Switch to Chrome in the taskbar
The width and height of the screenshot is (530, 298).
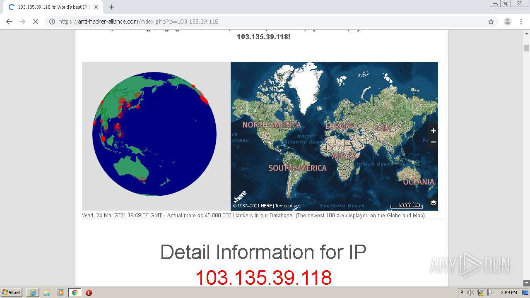[75, 293]
